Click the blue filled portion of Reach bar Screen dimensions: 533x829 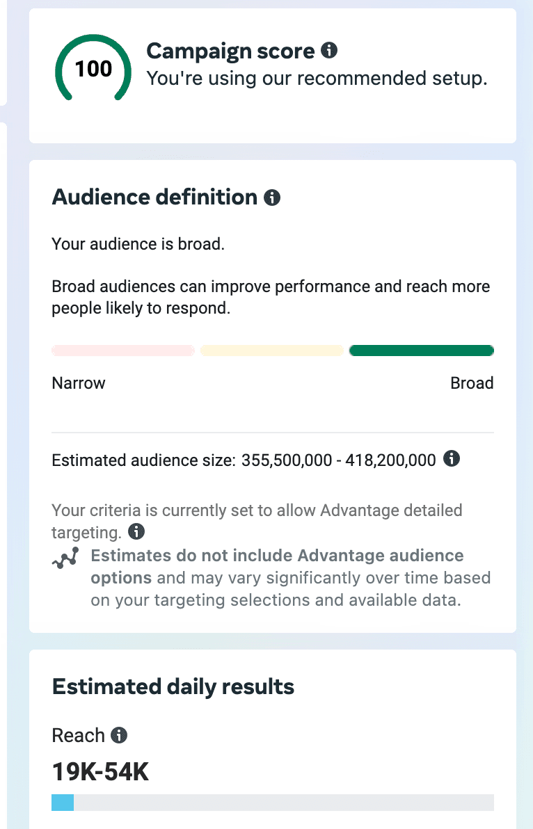(x=63, y=803)
